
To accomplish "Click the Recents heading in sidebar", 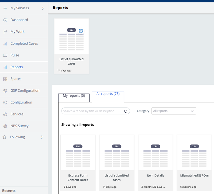I will click(9, 191).
